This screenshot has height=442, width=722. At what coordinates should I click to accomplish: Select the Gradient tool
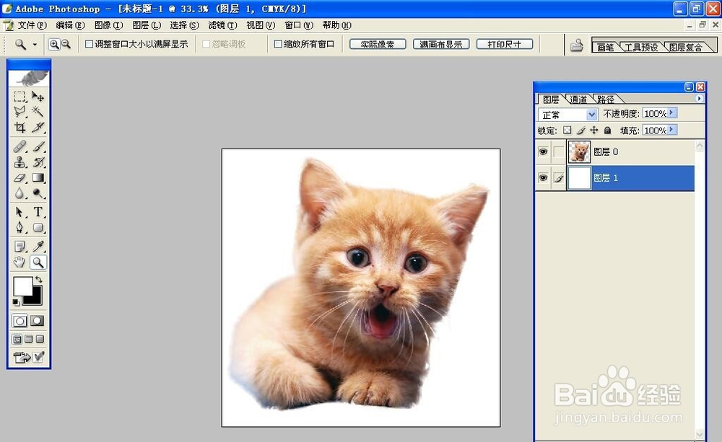pos(38,178)
